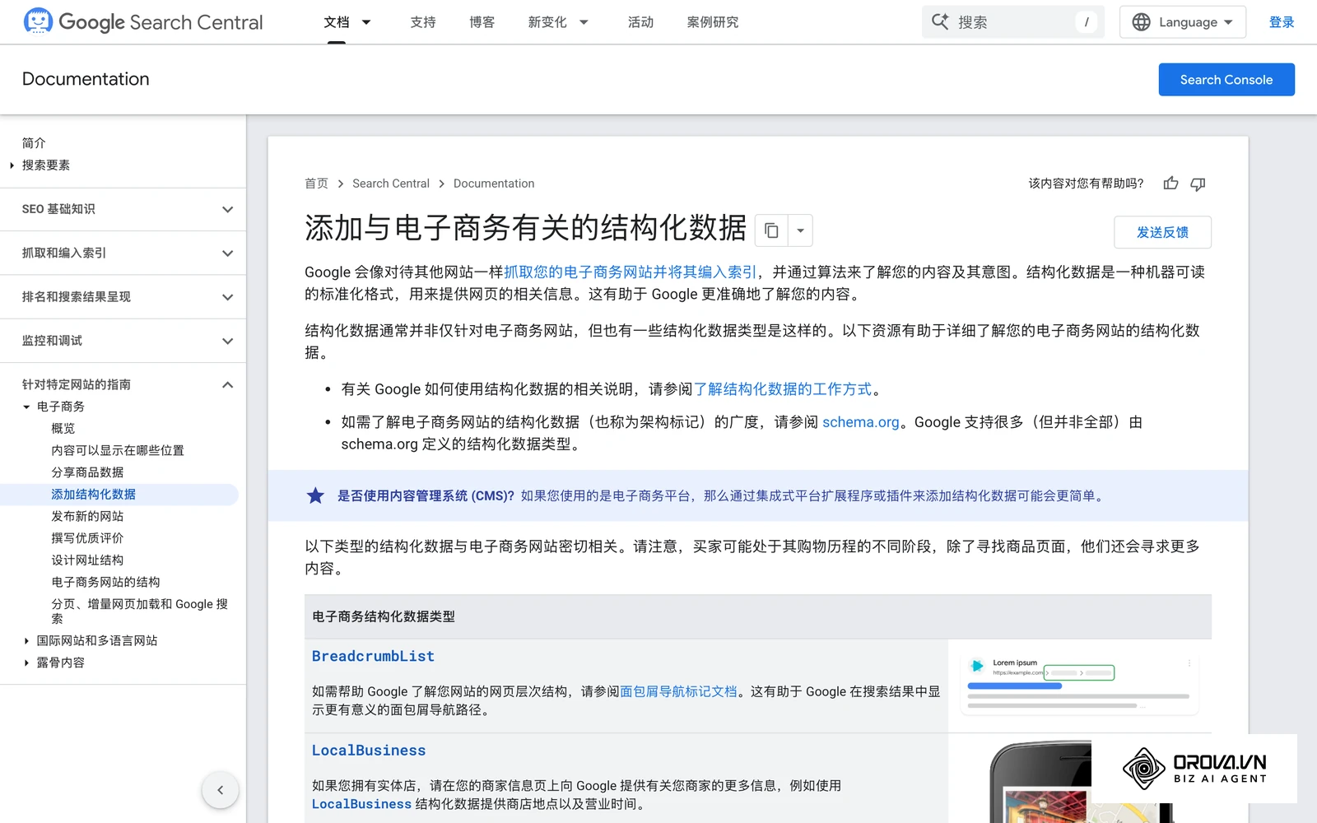Viewport: 1317px width, 823px height.
Task: Open the schema.org link
Action: 861,422
